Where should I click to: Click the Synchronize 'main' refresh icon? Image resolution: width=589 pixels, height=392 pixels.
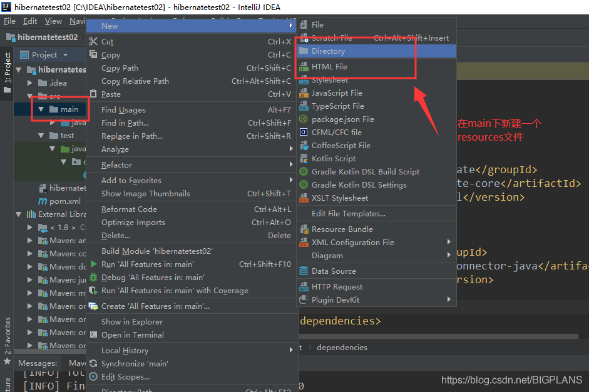click(x=93, y=363)
